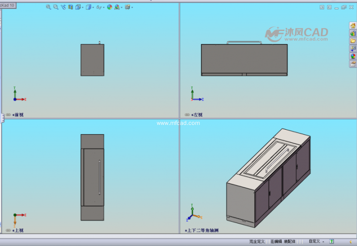Click the 完全定义 status bar entry

click(257, 242)
